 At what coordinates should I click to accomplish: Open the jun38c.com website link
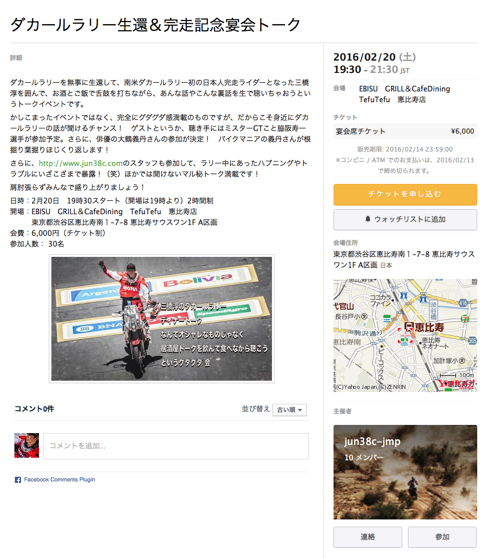pos(81,163)
